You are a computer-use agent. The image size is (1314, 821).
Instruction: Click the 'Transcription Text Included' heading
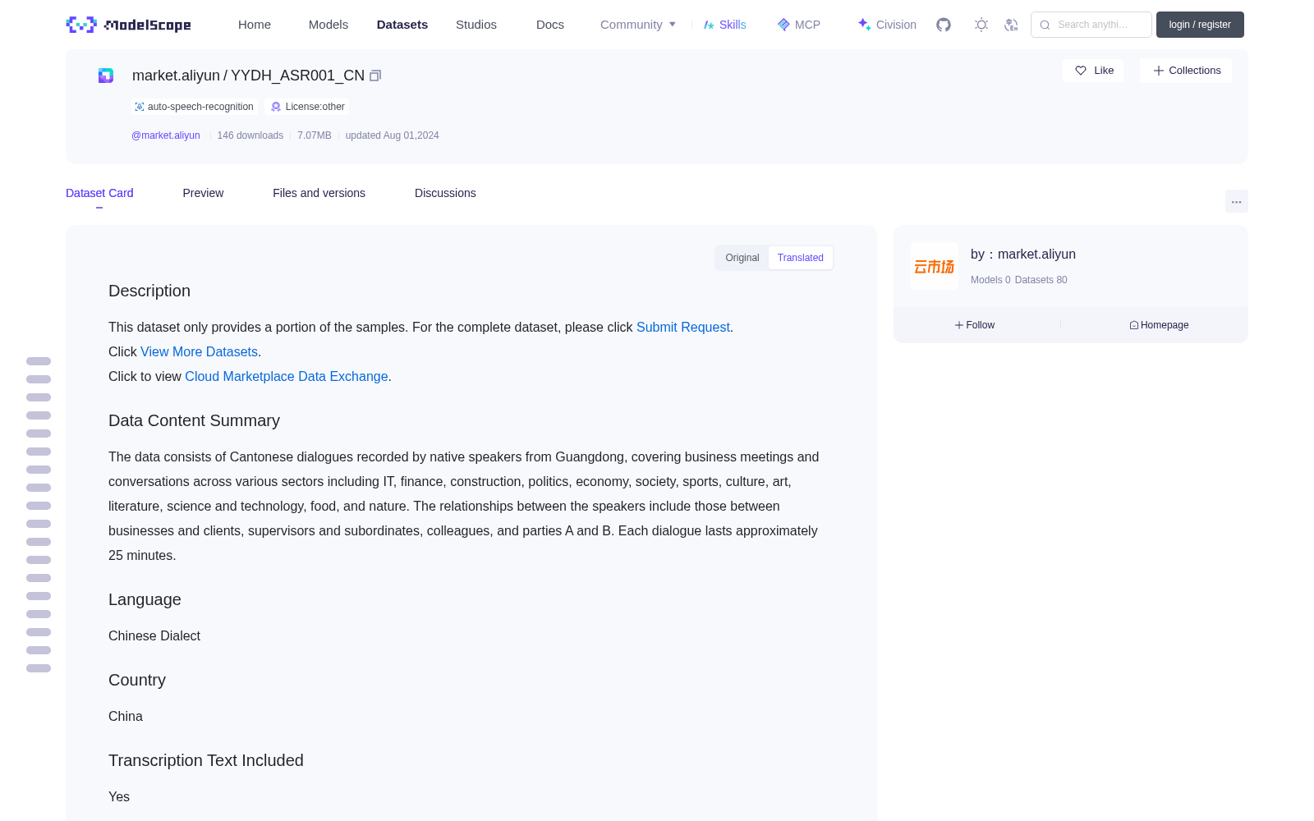click(206, 760)
